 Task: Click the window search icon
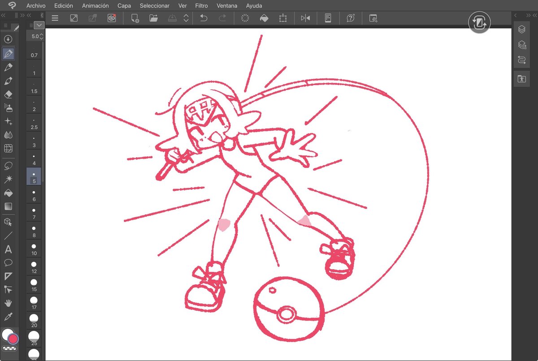coord(373,18)
